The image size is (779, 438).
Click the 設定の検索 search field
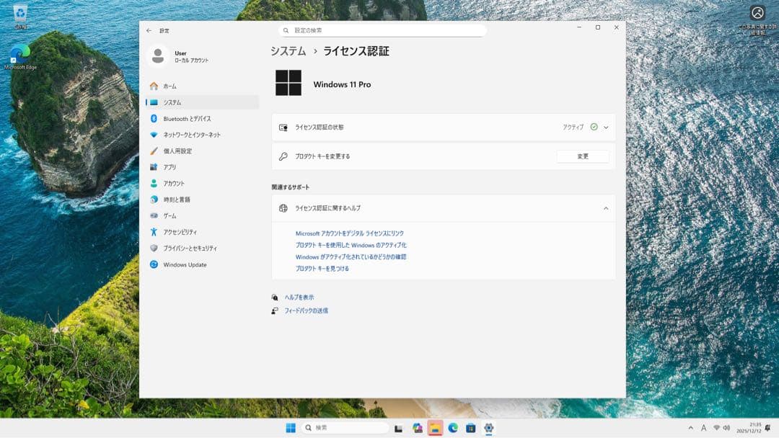coord(382,30)
